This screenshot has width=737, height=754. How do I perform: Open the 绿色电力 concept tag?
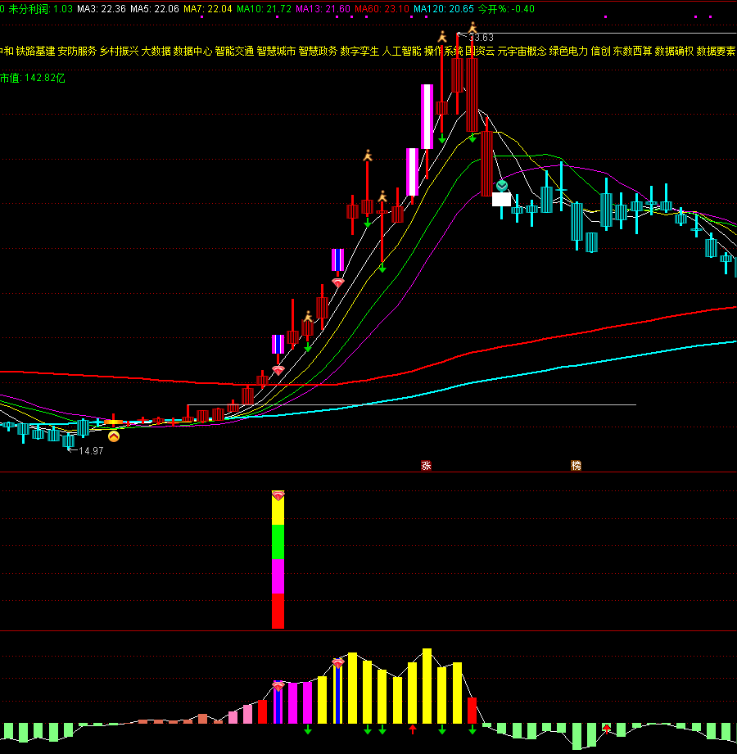568,51
